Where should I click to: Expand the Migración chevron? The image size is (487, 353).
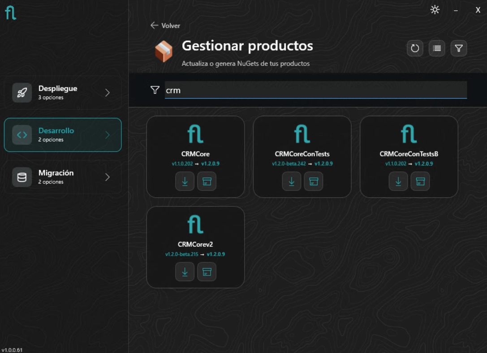pyautogui.click(x=108, y=177)
